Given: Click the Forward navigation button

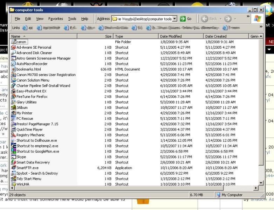Looking at the screenshot, I should pyautogui.click(x=228, y=19).
